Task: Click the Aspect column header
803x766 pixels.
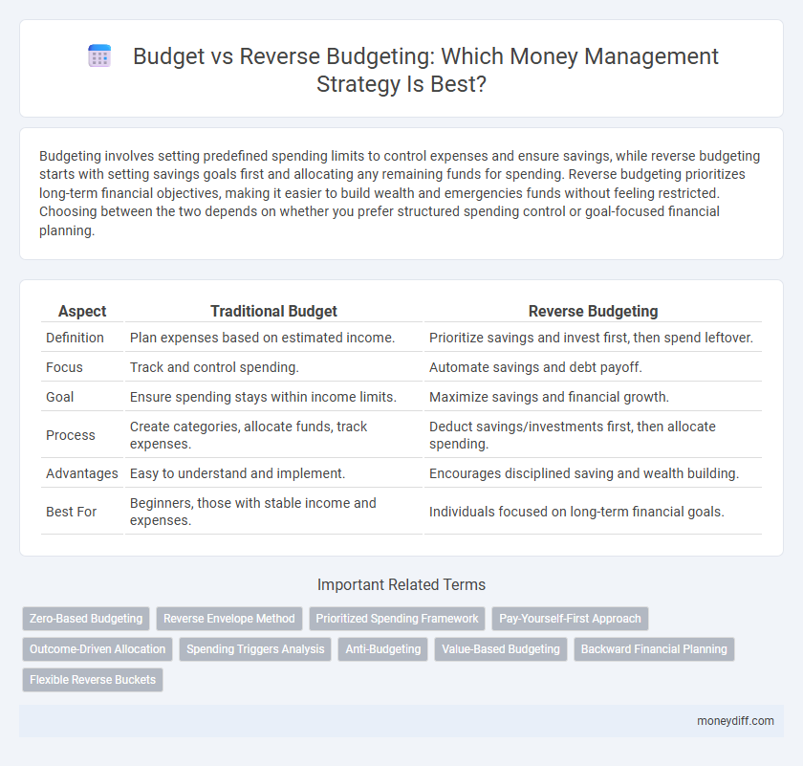Action: pos(82,311)
